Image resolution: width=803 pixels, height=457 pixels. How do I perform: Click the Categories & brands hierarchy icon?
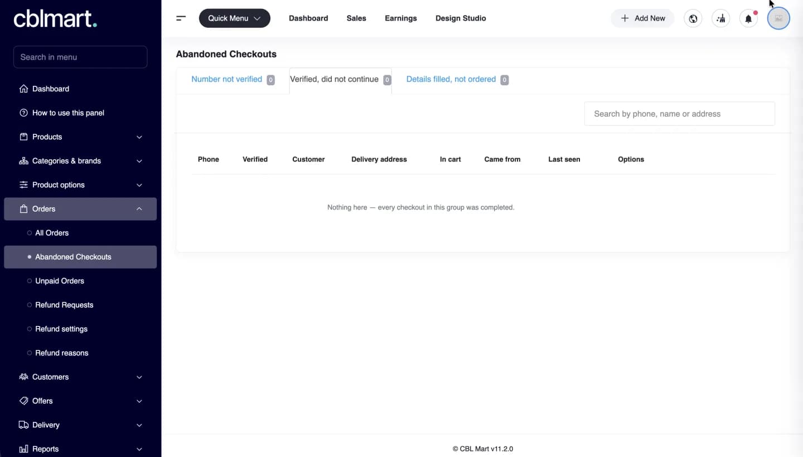point(23,161)
